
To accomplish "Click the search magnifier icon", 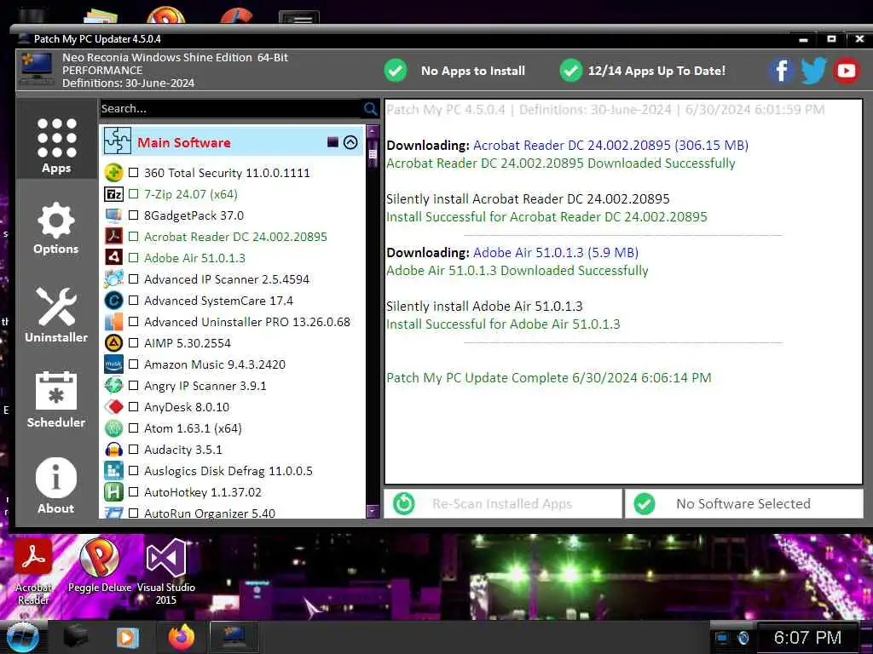I will [370, 108].
